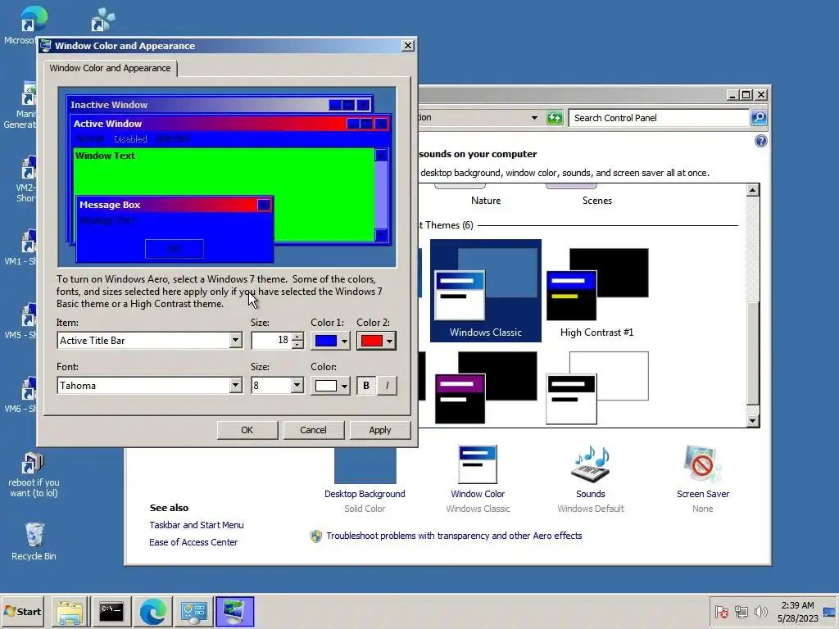This screenshot has height=629, width=839.
Task: Click the Scenes theme label
Action: (597, 201)
